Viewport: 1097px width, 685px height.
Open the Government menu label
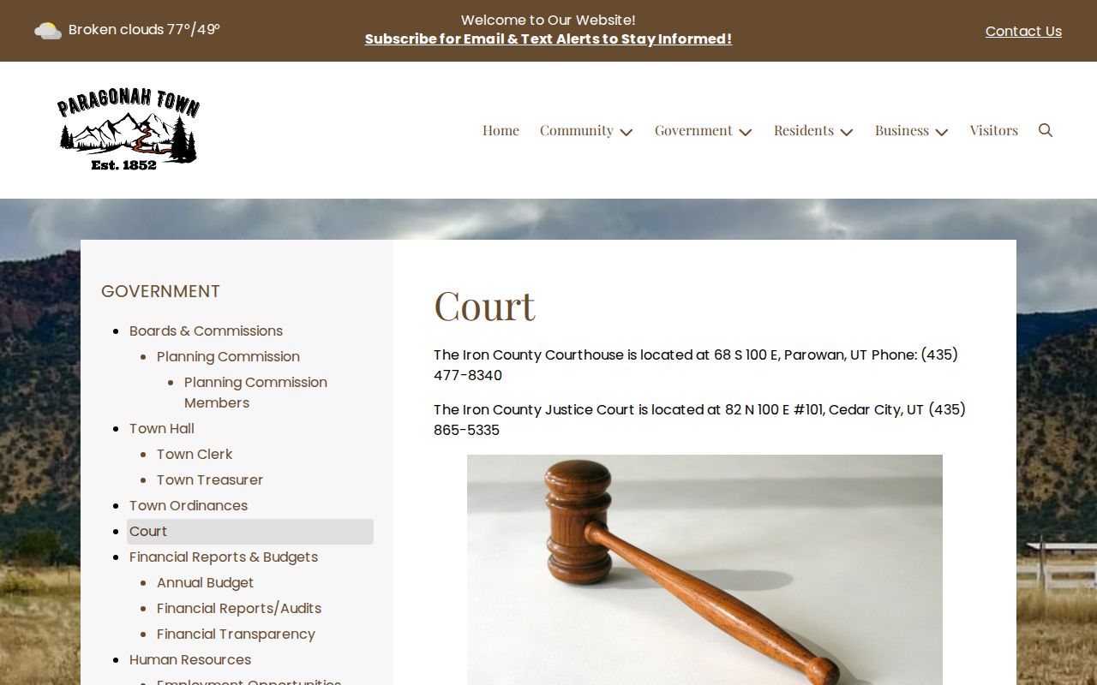pos(693,130)
